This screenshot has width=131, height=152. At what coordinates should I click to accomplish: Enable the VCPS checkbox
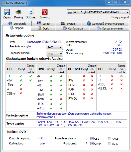109,144
